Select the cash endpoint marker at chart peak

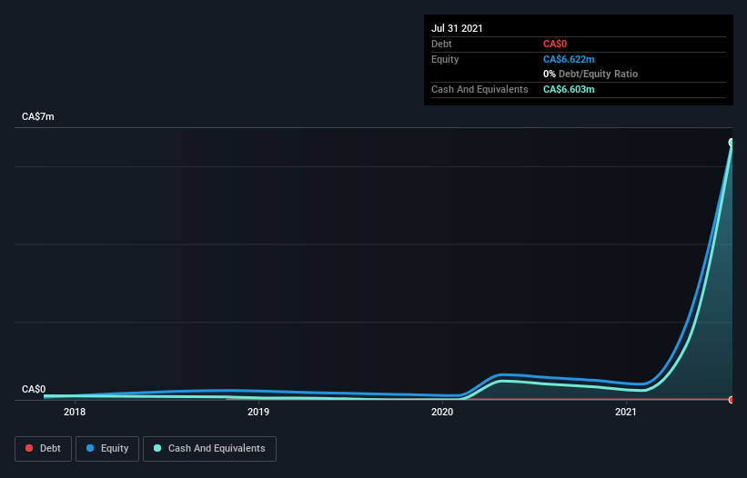point(732,142)
